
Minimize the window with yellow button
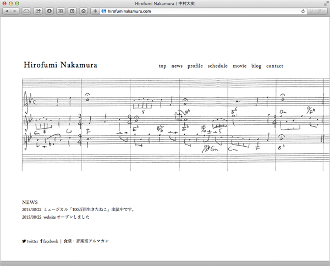tap(11, 4)
